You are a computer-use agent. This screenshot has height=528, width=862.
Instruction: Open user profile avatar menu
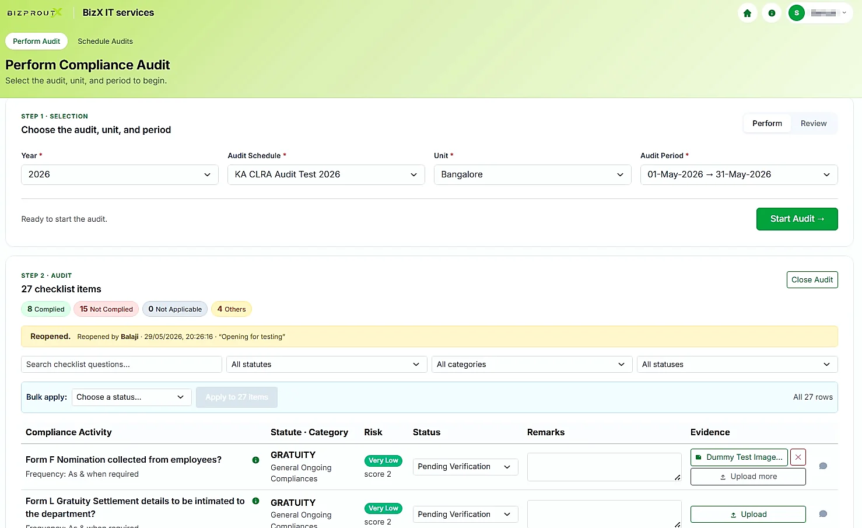click(819, 13)
